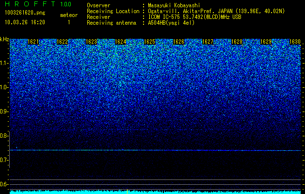This screenshot has width=305, height=194.
Task: Click the 1.0 frequency axis label
Action: pyautogui.click(x=4, y=87)
